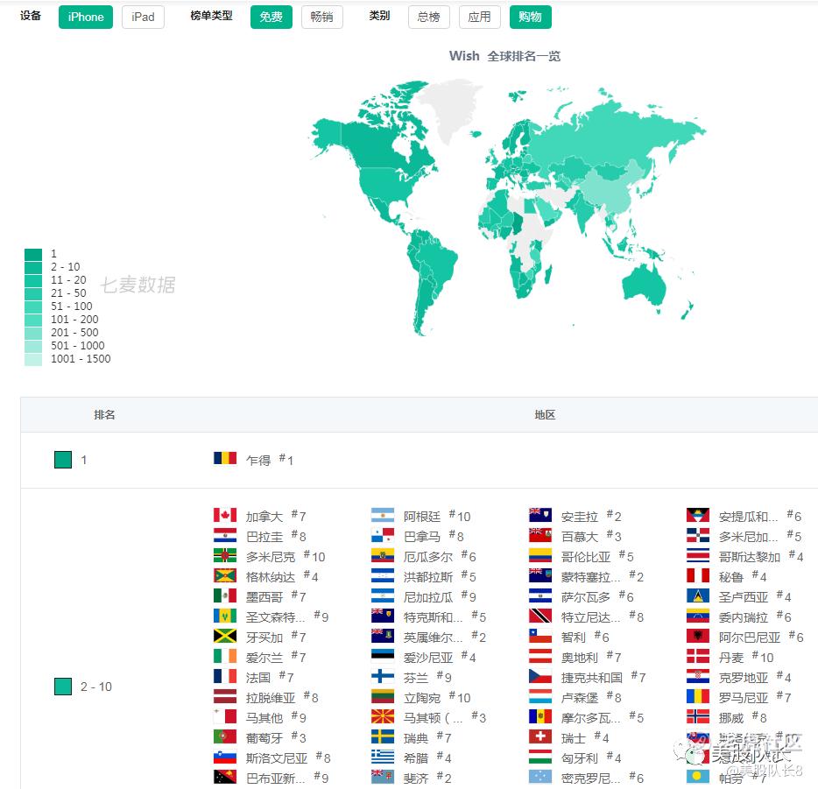Click the 卢森堡 #8 text
This screenshot has width=818, height=789.
pos(591,697)
